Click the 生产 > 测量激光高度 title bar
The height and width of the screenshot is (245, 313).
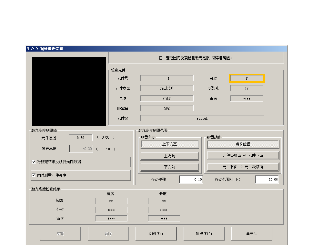tap(157, 49)
